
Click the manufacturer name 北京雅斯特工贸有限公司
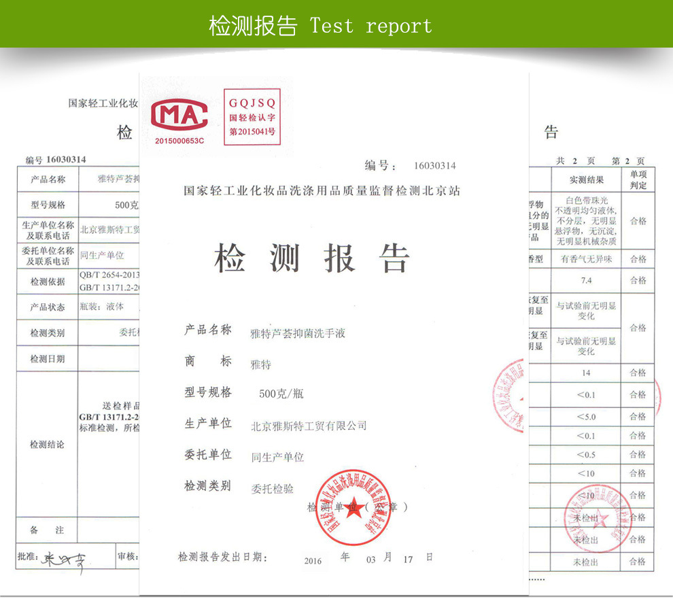309,426
